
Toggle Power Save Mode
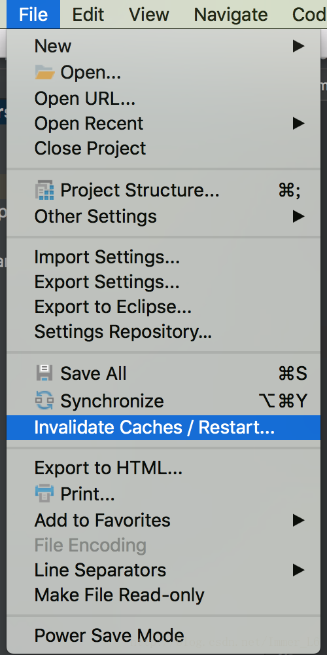[x=163, y=636]
